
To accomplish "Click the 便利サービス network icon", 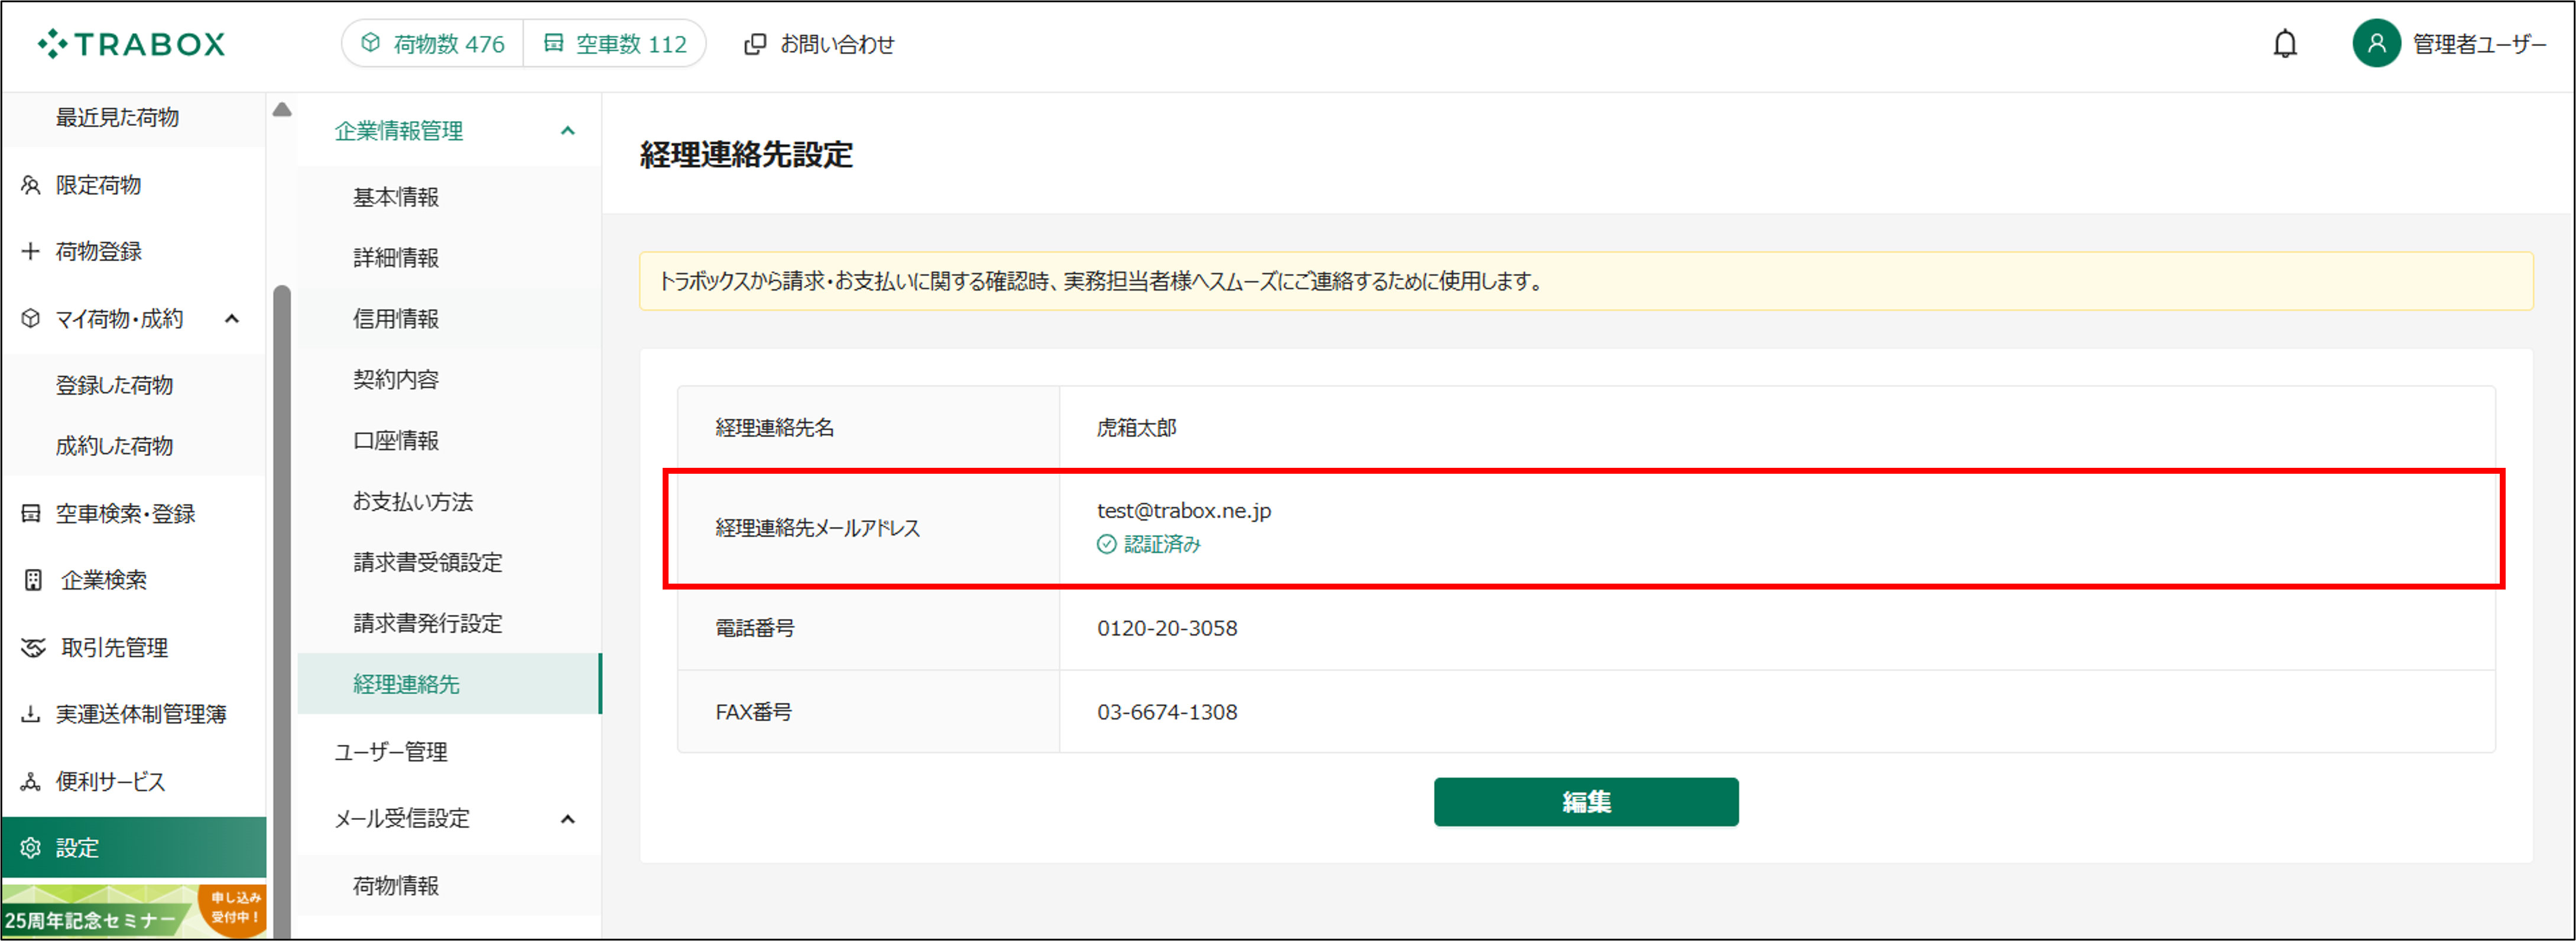I will (x=31, y=781).
